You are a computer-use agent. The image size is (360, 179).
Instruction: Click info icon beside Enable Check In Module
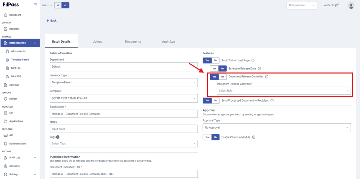click(253, 137)
